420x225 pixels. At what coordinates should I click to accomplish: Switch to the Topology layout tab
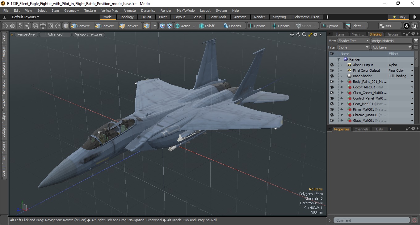coord(127,17)
